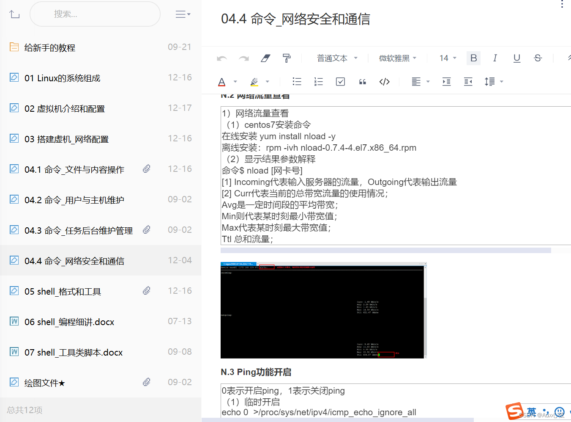Toggle strikethrough formatting
The width and height of the screenshot is (571, 422).
coord(538,58)
